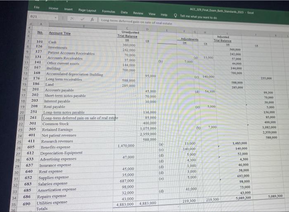Select the Unadjusted Trial Balance header
Screen dimensions: 289x212
(x=128, y=34)
